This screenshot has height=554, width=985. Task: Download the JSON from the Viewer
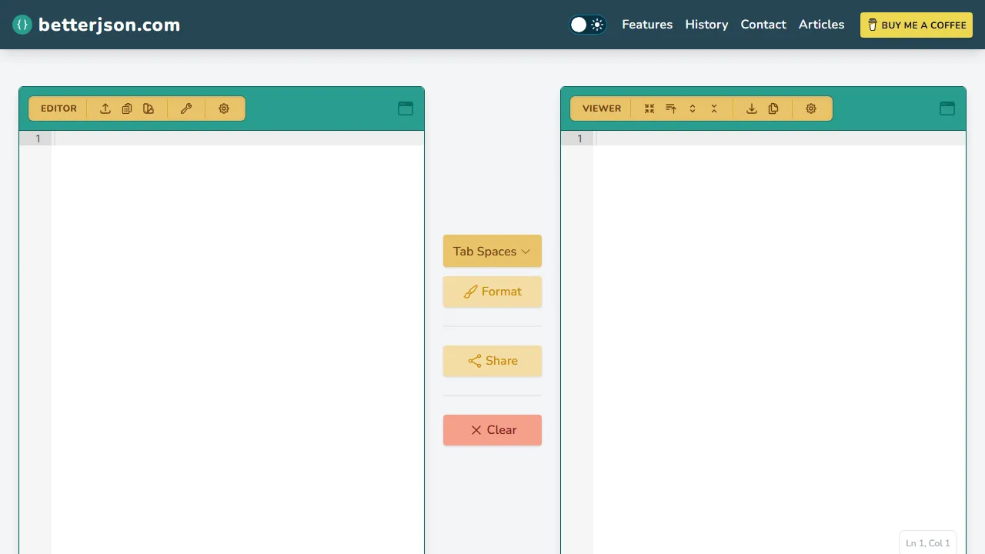pos(752,108)
